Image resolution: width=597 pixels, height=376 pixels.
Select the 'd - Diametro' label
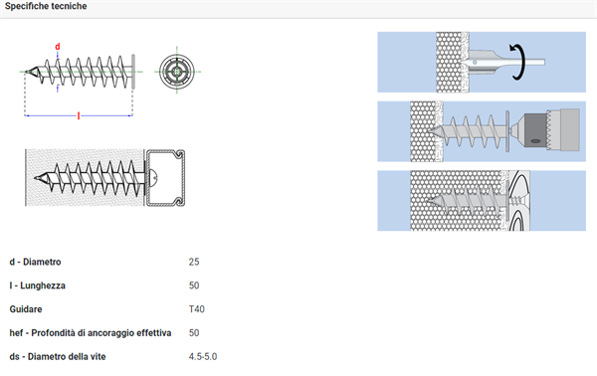tap(35, 262)
